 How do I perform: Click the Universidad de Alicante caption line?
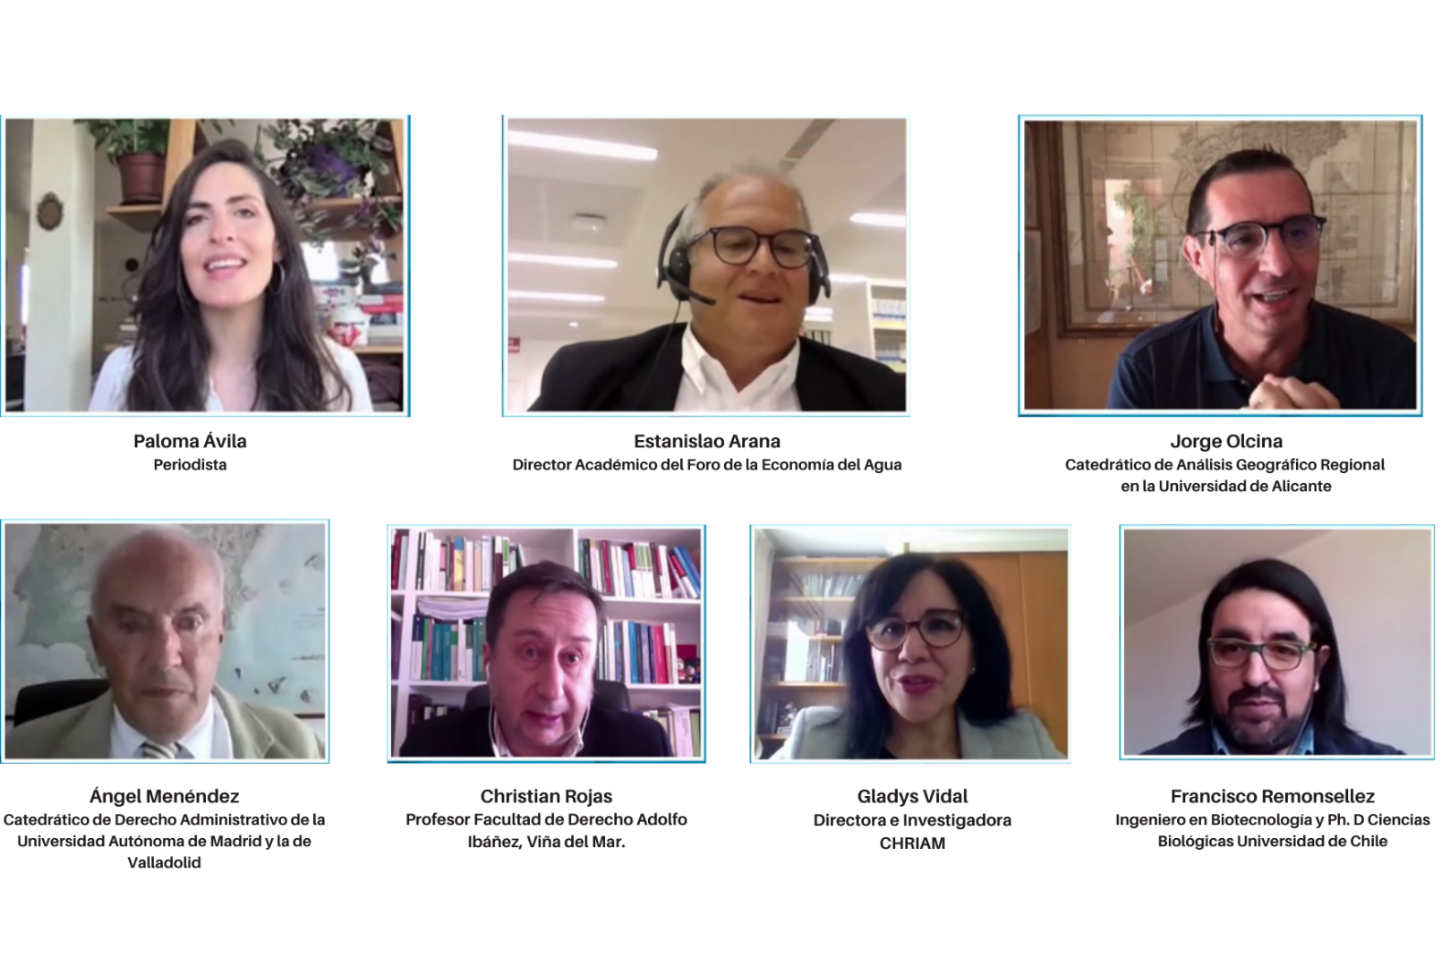point(1226,486)
